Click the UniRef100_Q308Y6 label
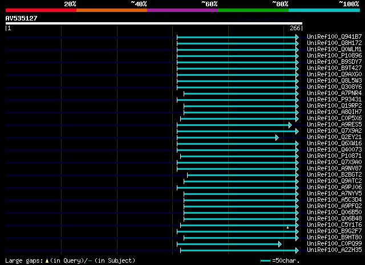This screenshot has height=265, width=365. click(x=335, y=87)
